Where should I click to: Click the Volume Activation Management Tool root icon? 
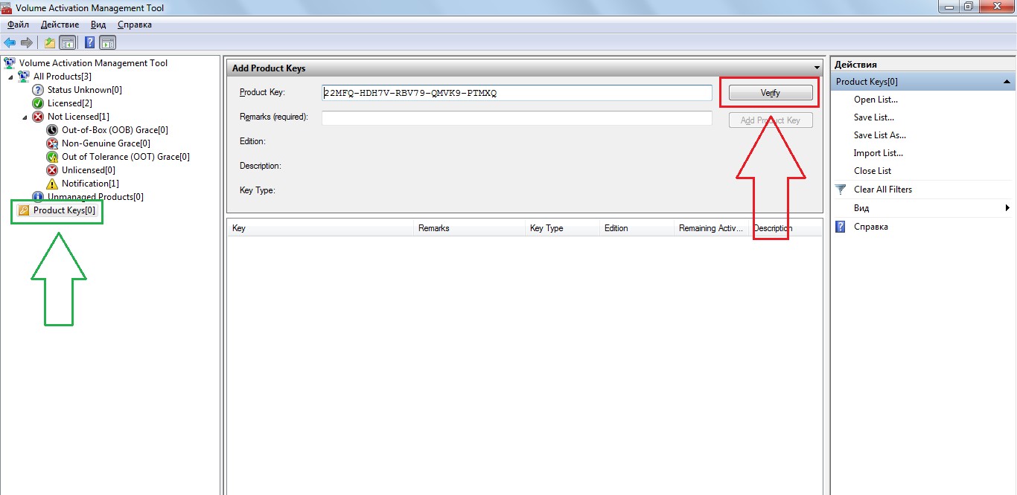pos(10,63)
